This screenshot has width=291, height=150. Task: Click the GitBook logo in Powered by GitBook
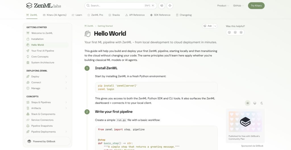tap(29, 141)
